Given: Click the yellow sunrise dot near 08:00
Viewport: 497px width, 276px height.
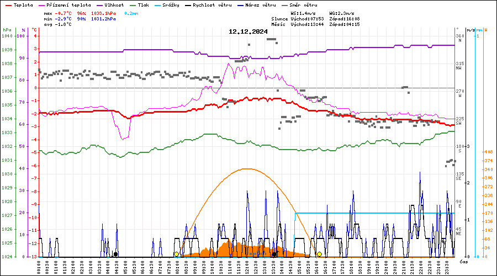Looking at the screenshot, I should click(176, 254).
